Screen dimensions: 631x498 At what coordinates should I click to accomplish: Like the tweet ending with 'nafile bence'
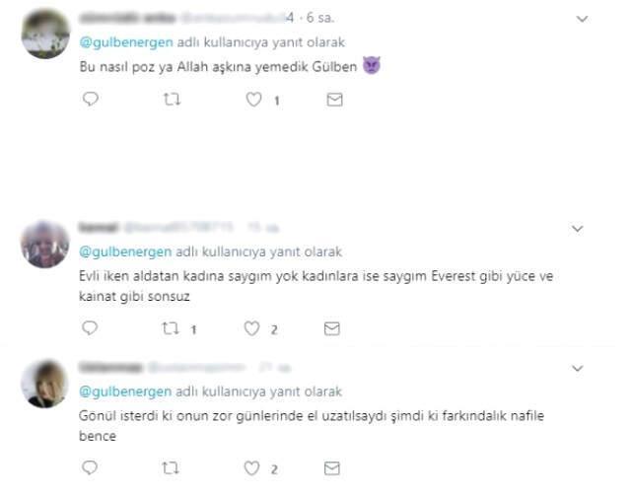pos(252,468)
